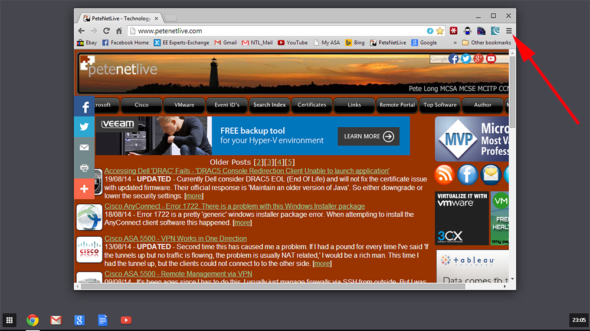
Task: Open header Google Plus icon
Action: click(478, 59)
